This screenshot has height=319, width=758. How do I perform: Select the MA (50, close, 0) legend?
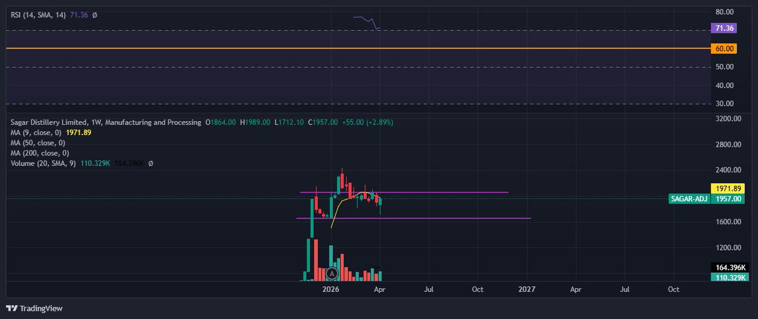(39, 143)
